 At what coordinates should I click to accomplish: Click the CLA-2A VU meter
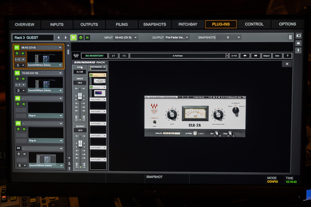click(x=195, y=113)
